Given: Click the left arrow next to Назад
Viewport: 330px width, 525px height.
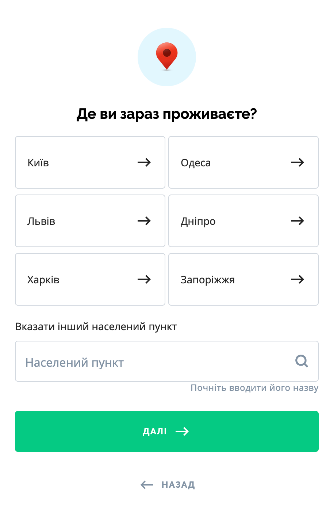Looking at the screenshot, I should [x=147, y=485].
